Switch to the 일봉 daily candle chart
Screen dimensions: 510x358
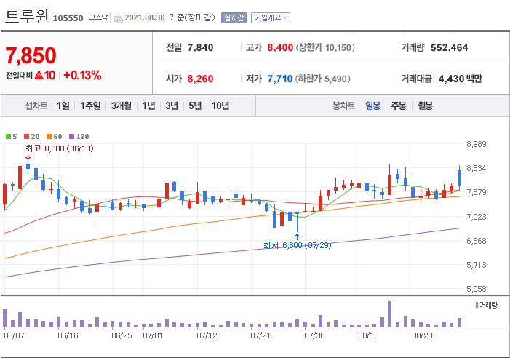pos(372,106)
